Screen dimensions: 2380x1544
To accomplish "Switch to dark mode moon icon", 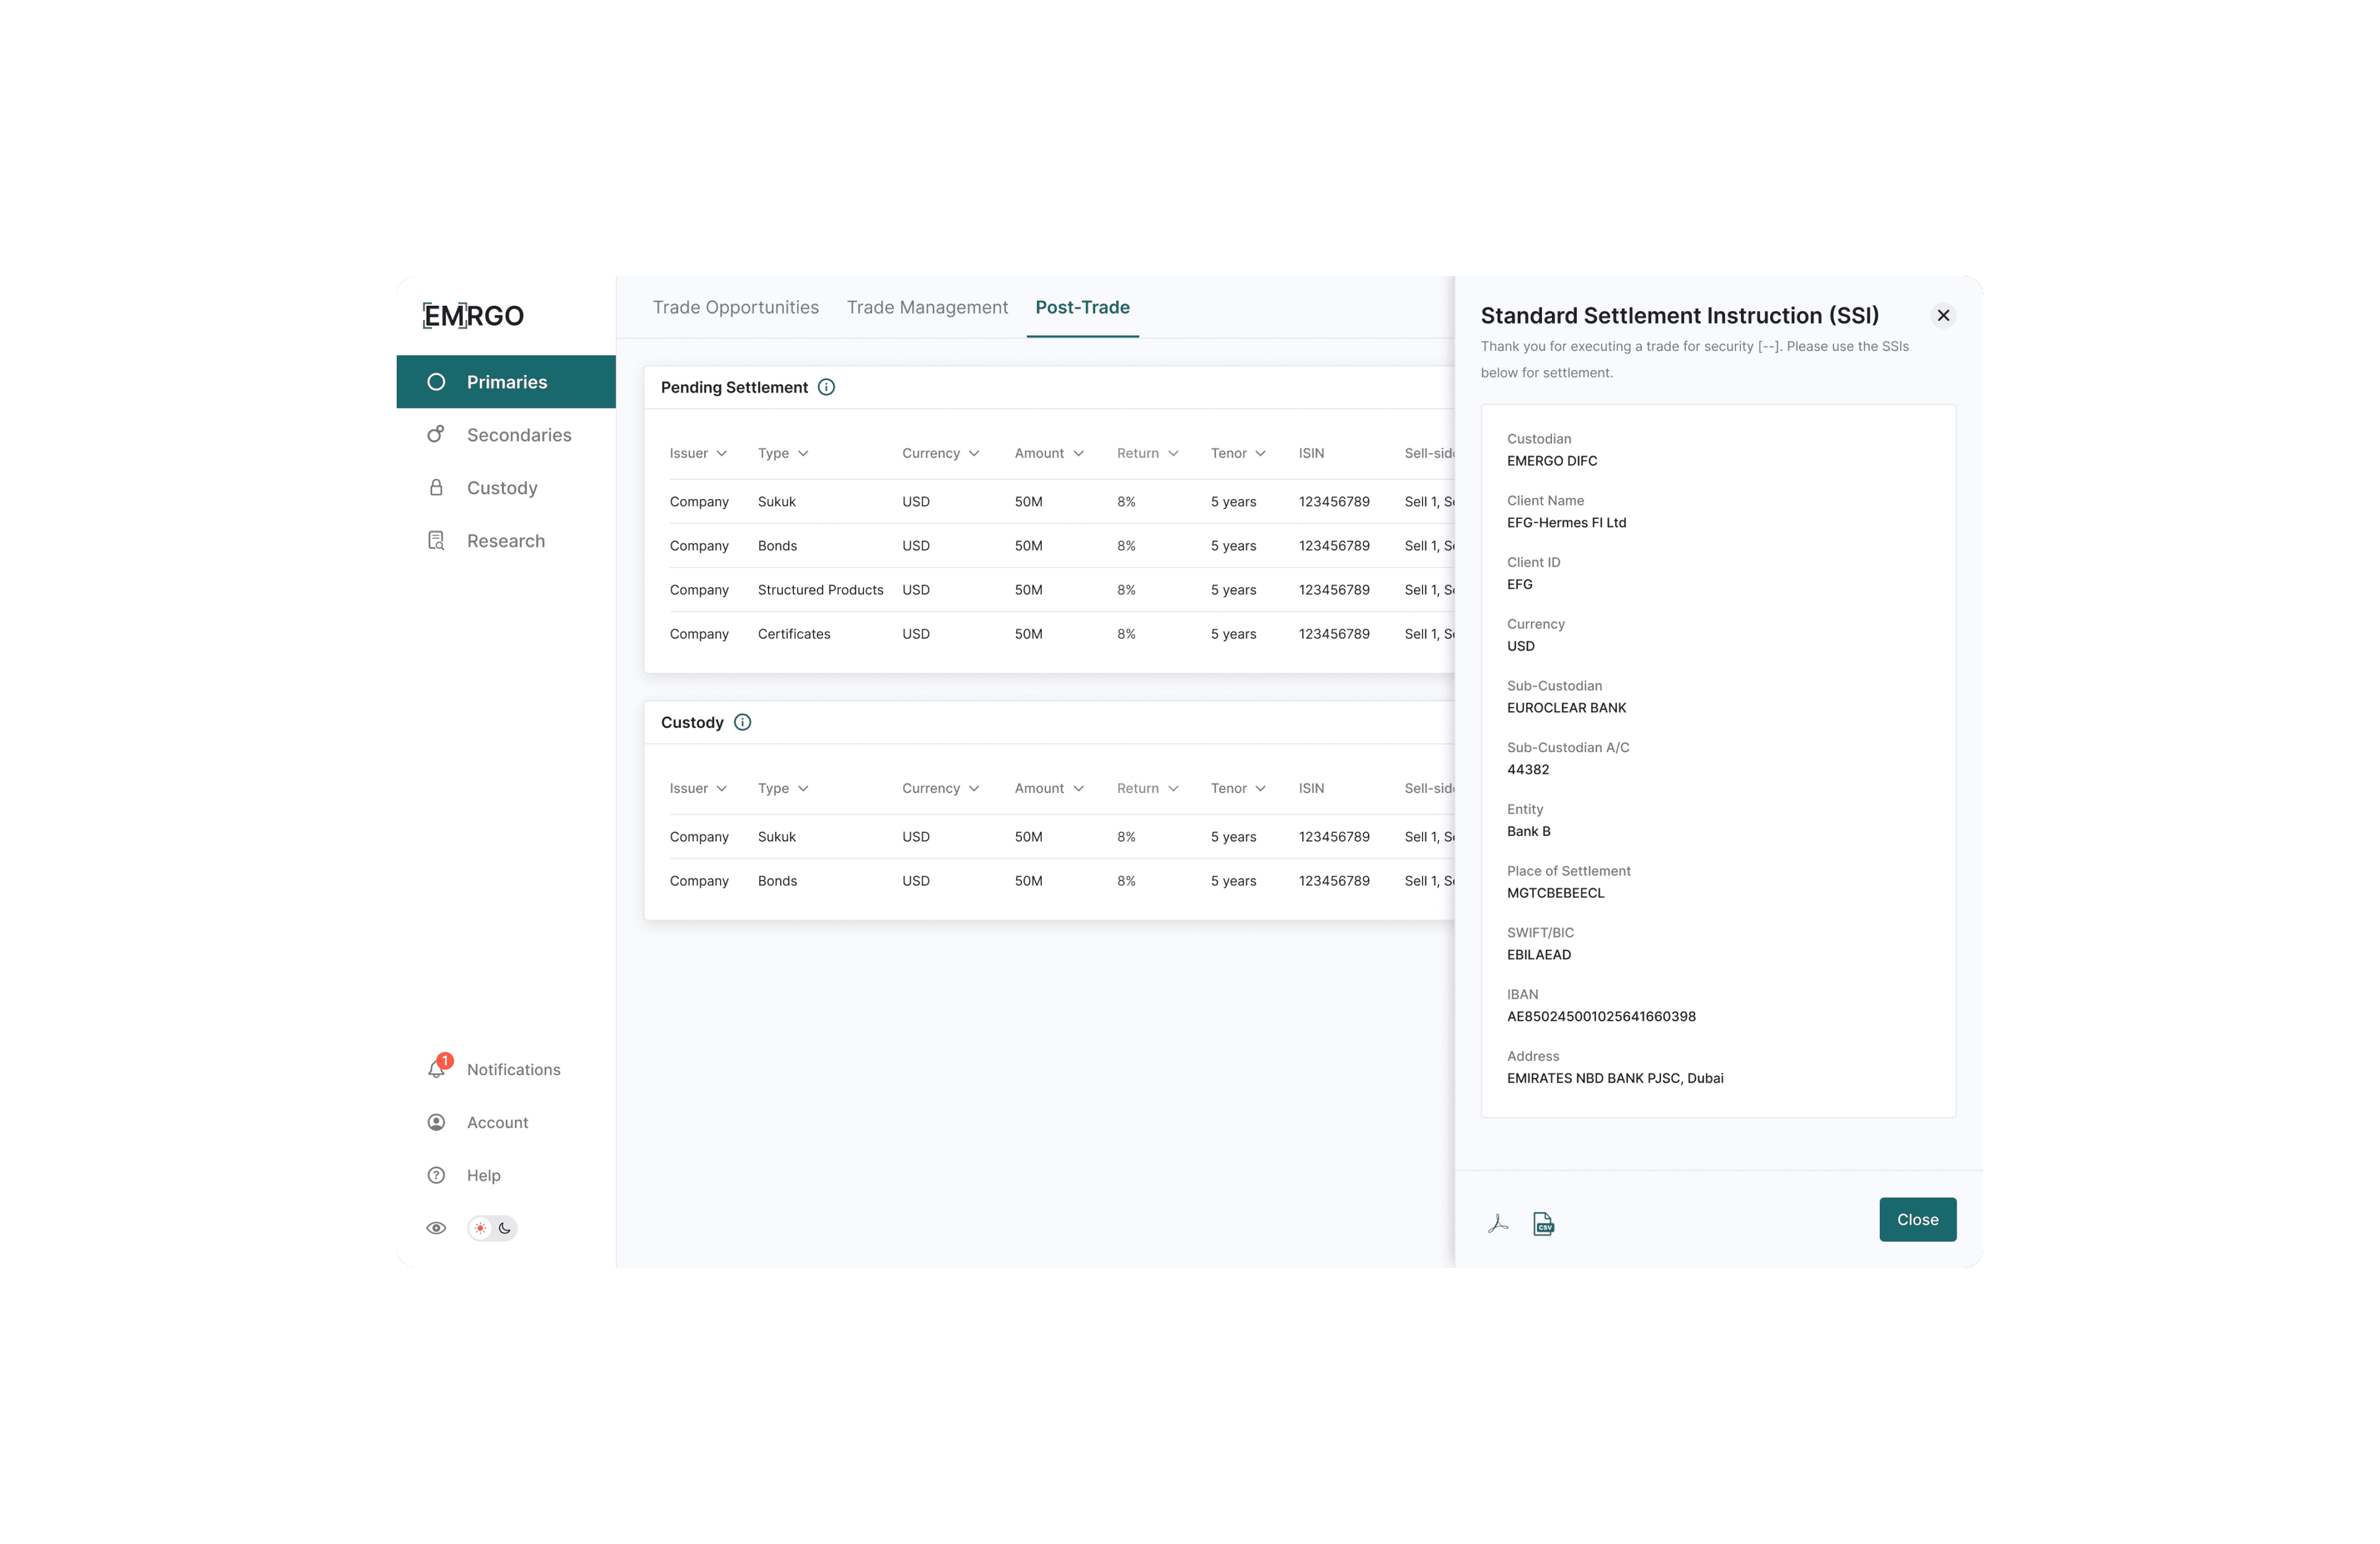I will (x=505, y=1228).
